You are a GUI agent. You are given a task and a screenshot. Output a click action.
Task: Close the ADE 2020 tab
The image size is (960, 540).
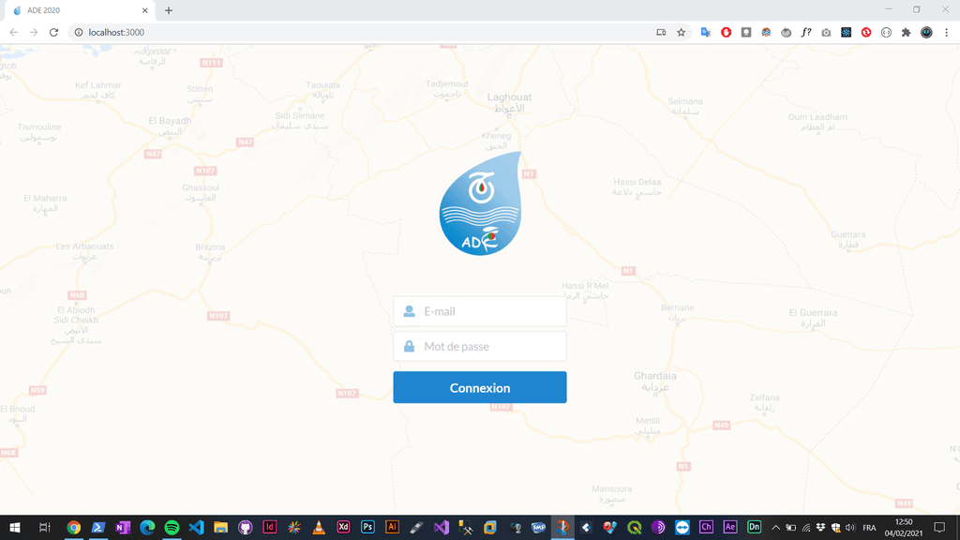145,10
